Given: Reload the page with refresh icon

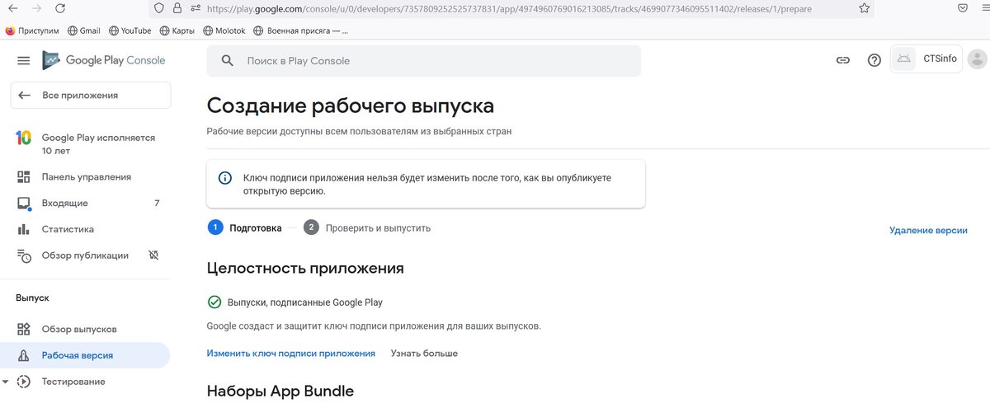Looking at the screenshot, I should [x=60, y=8].
